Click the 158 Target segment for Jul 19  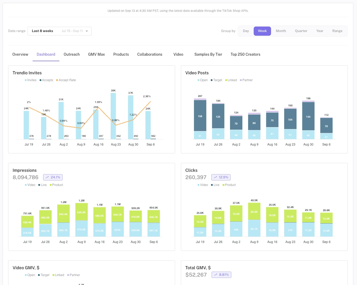[200, 116]
